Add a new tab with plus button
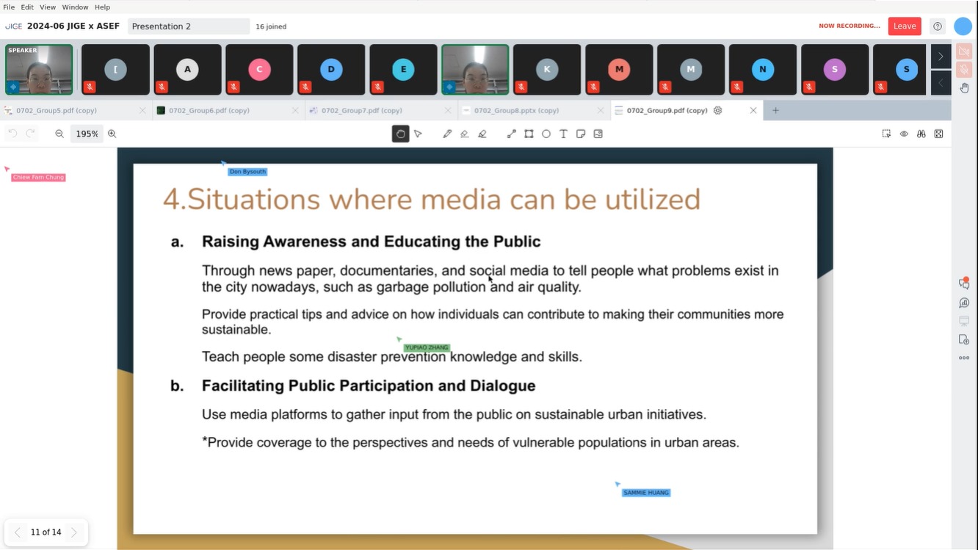 [x=775, y=110]
